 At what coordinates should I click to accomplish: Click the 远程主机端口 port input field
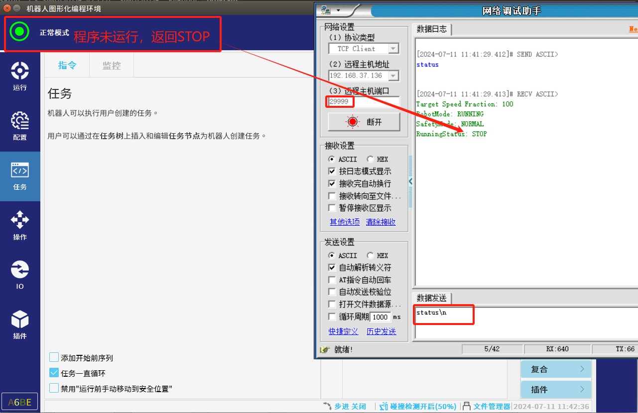[364, 102]
